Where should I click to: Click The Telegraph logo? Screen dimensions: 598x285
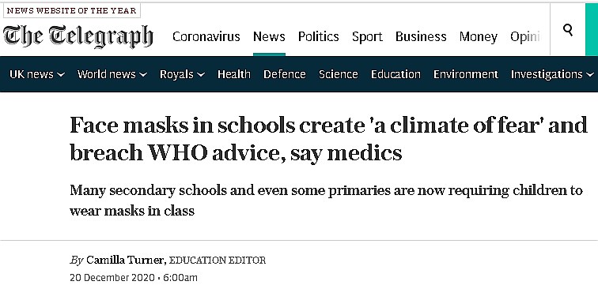point(78,36)
